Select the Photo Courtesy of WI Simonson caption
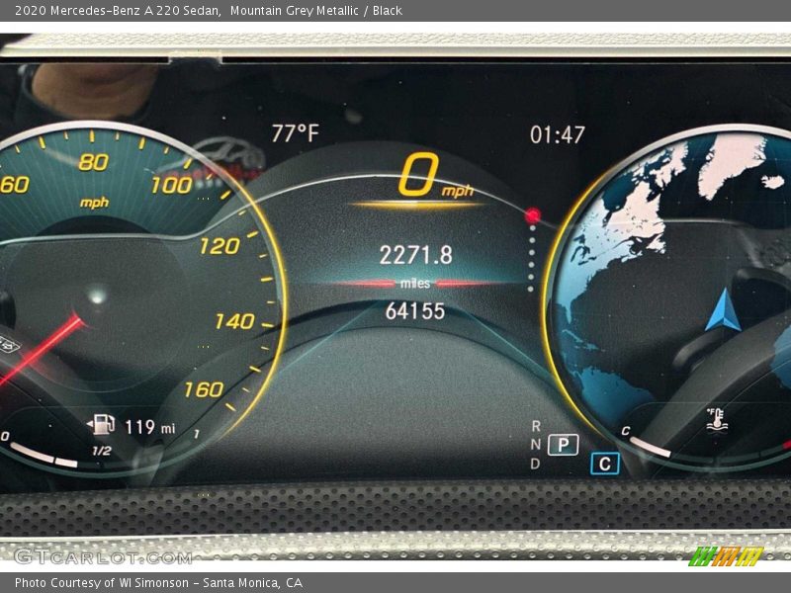 click(x=102, y=583)
